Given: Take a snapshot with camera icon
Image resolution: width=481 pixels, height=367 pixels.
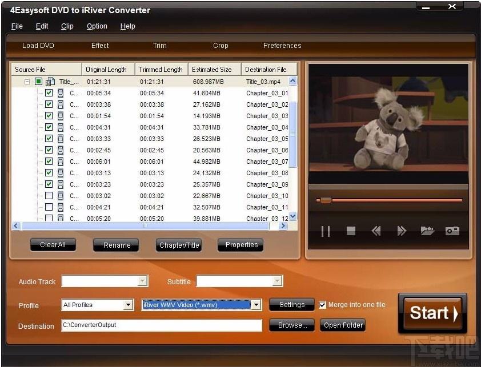Looking at the screenshot, I should click(452, 231).
